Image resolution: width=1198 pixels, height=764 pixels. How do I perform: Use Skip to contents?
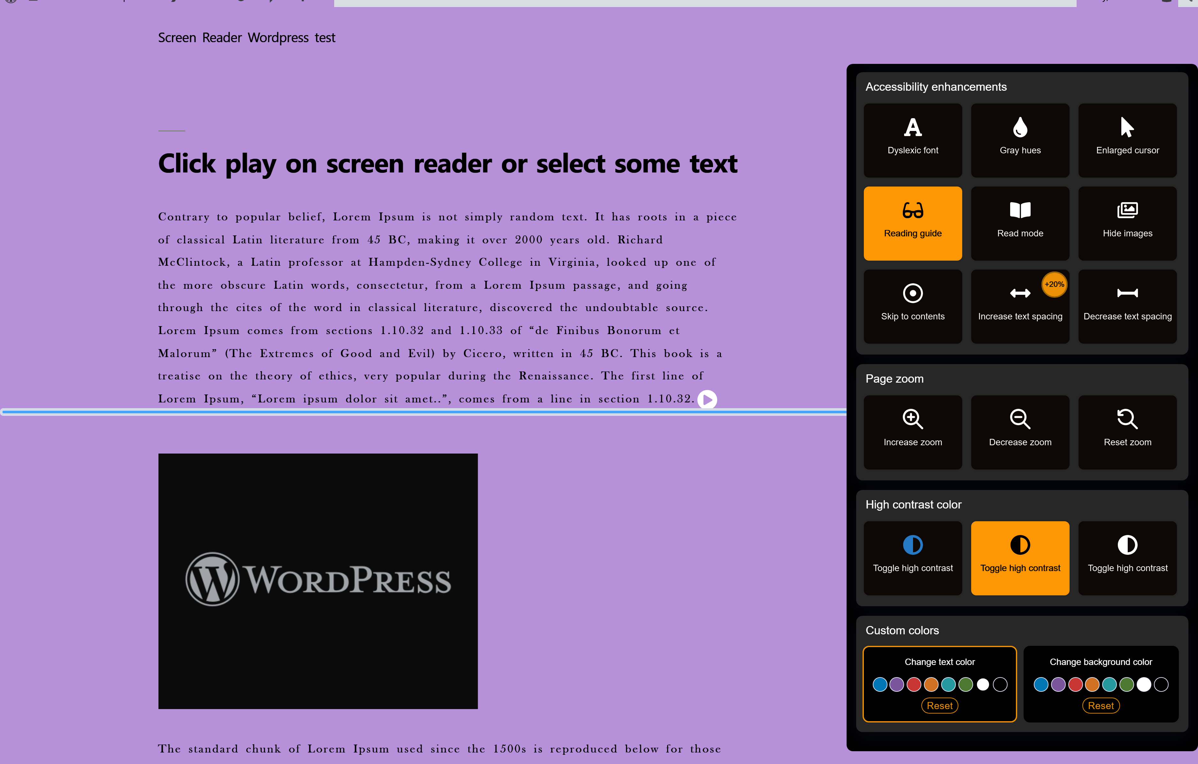pos(912,306)
